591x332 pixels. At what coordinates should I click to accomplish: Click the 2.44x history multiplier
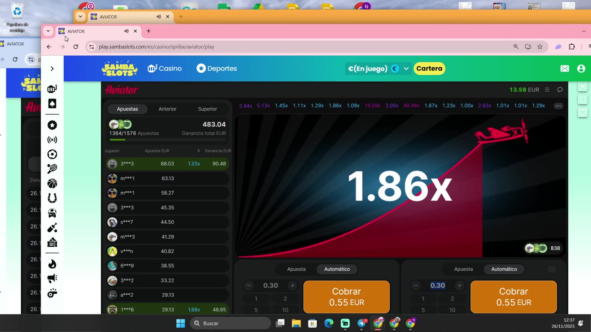pos(246,106)
